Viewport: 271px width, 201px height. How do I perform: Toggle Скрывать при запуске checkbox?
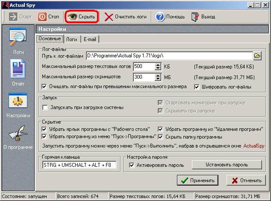[x=160, y=111]
